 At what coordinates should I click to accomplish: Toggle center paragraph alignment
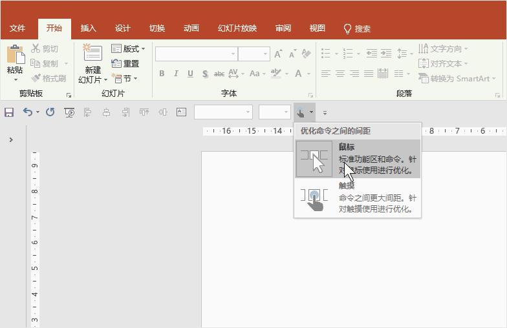point(340,74)
